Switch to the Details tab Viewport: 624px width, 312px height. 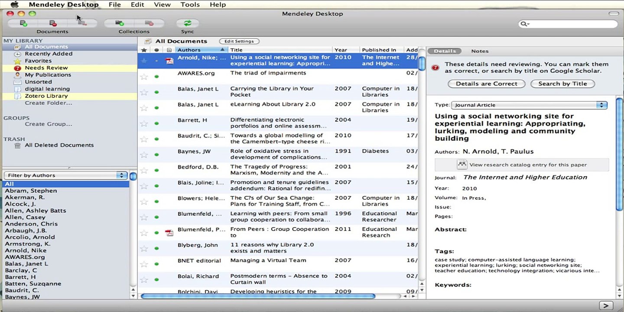tap(445, 51)
